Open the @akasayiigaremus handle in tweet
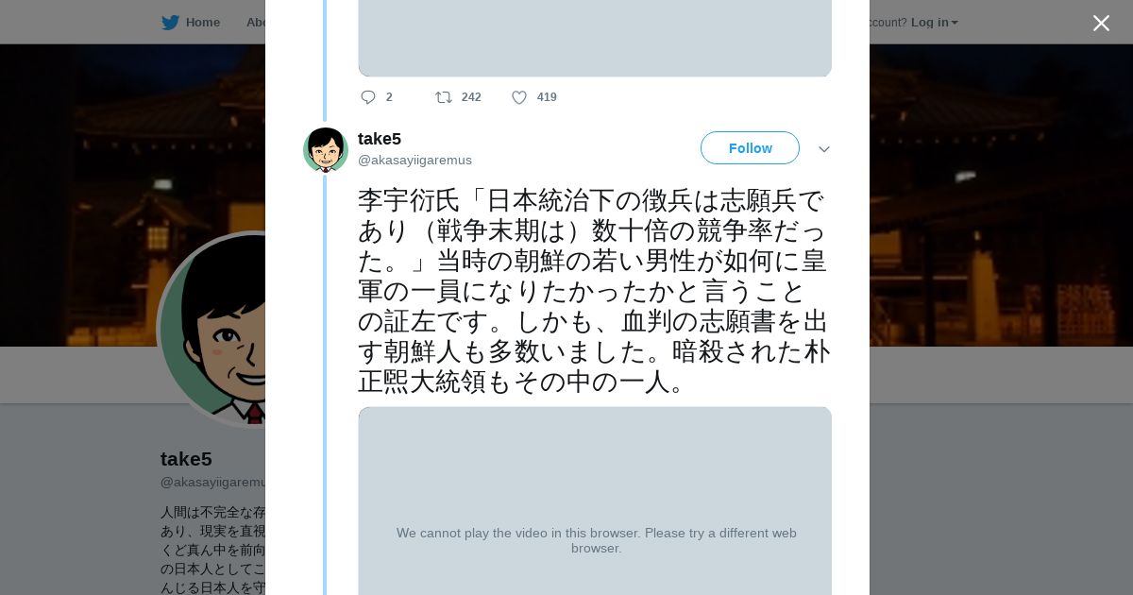This screenshot has width=1133, height=595. tap(414, 161)
